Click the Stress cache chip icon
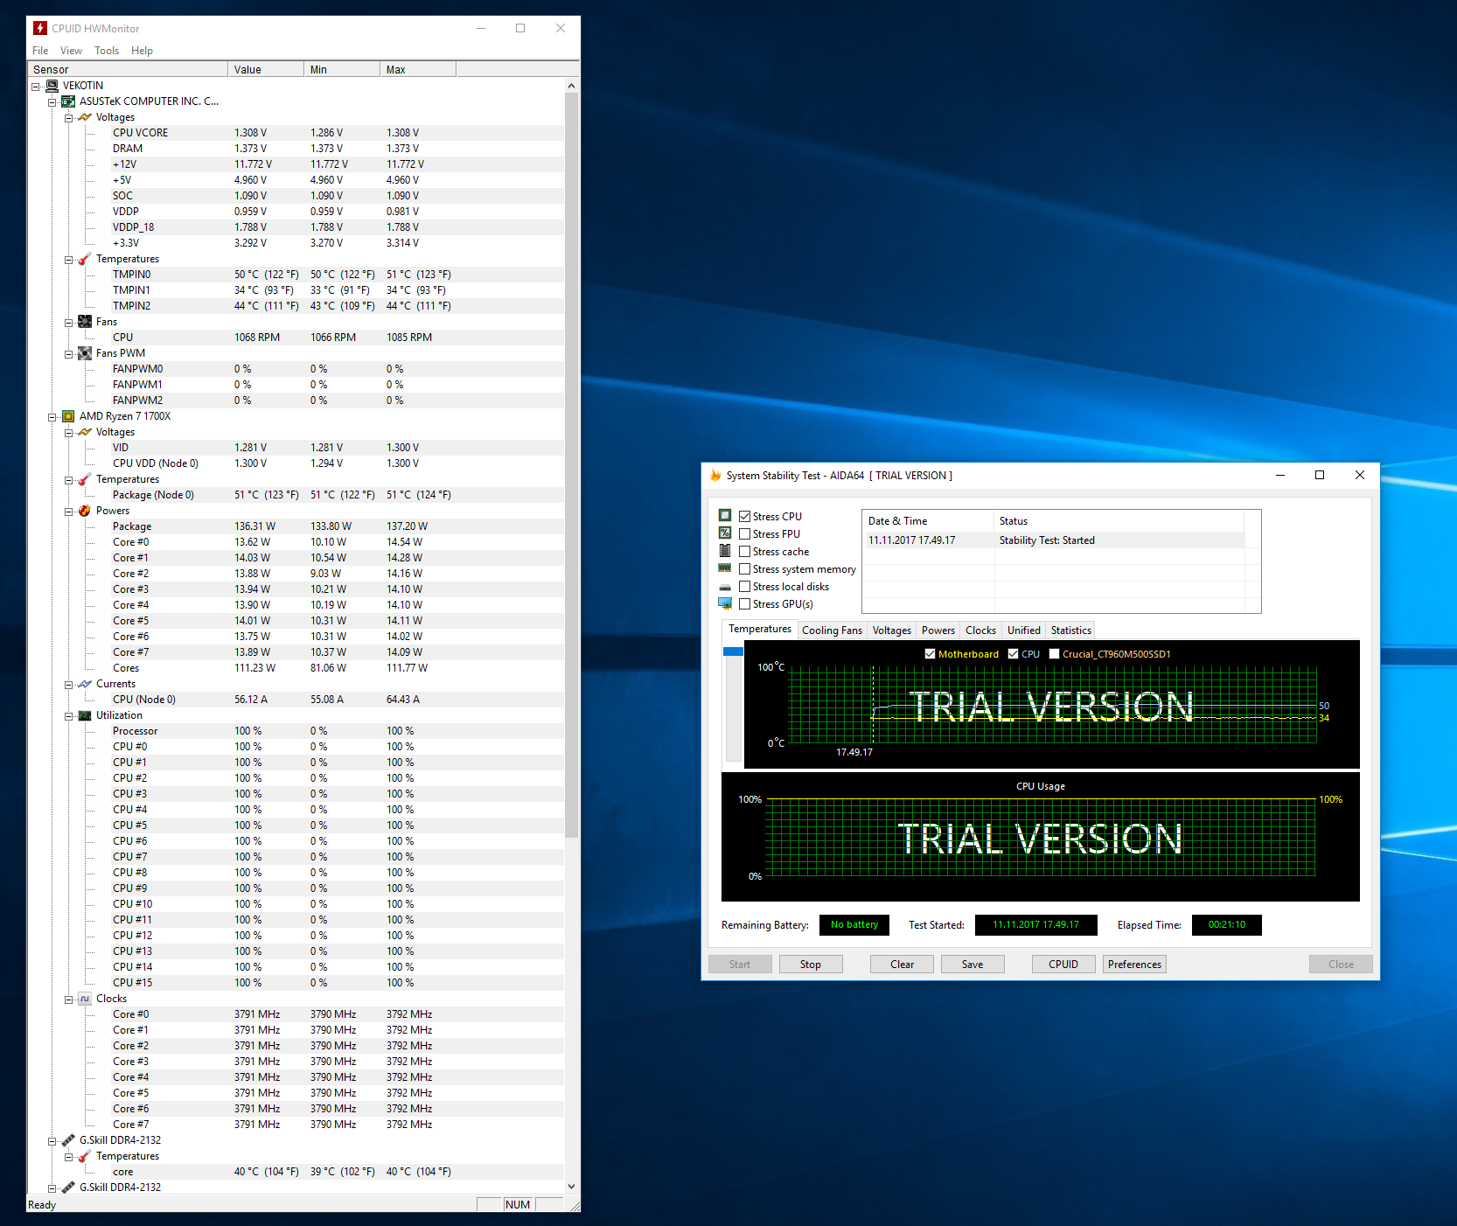The height and width of the screenshot is (1226, 1457). [x=725, y=550]
